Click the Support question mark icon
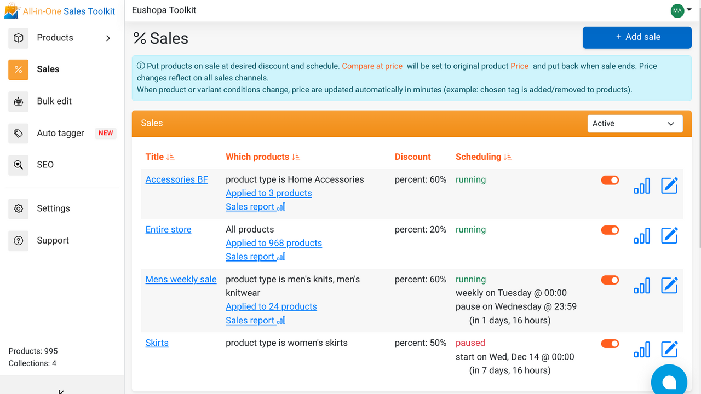The width and height of the screenshot is (701, 394). [x=19, y=240]
